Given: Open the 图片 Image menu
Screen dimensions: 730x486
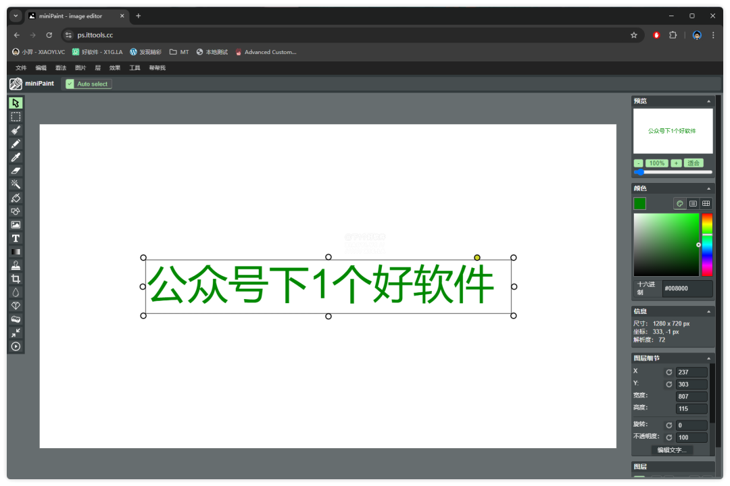Looking at the screenshot, I should [x=80, y=68].
